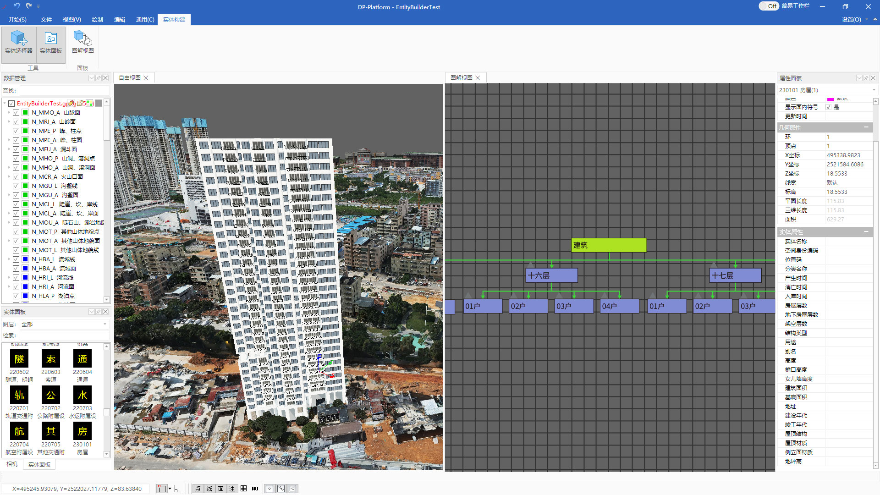Expand the N_MRI_A 山岭面 tree node
880x495 pixels.
[9, 122]
